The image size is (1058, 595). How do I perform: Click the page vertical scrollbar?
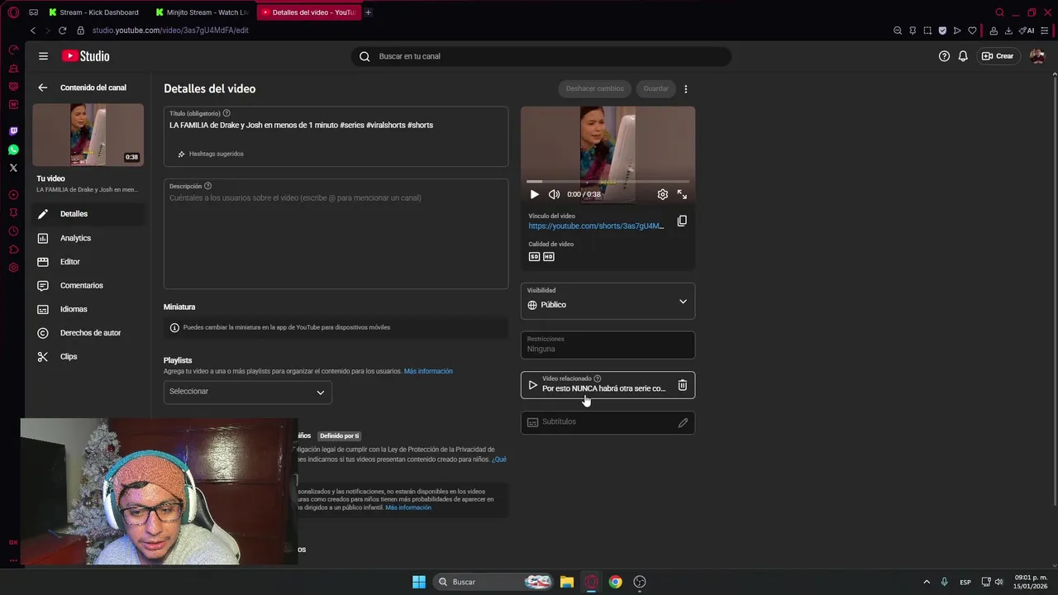[x=1054, y=289]
